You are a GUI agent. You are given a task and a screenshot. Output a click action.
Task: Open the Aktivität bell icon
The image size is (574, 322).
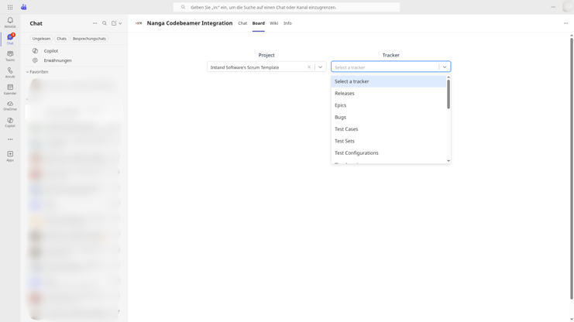10,22
